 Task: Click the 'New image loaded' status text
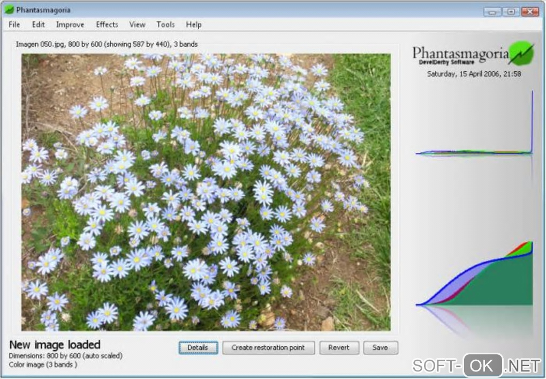click(55, 345)
